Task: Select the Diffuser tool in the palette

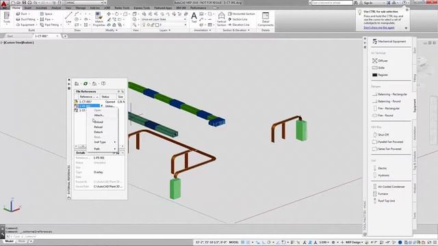Action: pyautogui.click(x=380, y=61)
